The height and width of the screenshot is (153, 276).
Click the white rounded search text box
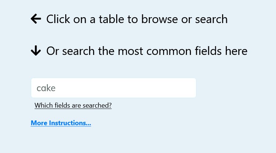pos(114,88)
